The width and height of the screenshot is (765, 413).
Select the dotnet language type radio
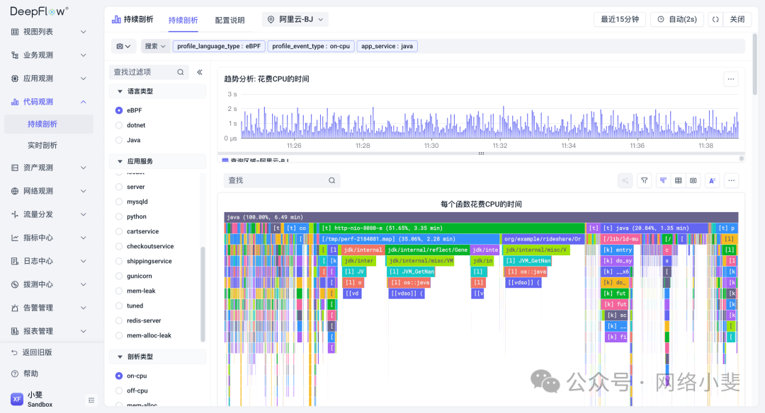[119, 125]
